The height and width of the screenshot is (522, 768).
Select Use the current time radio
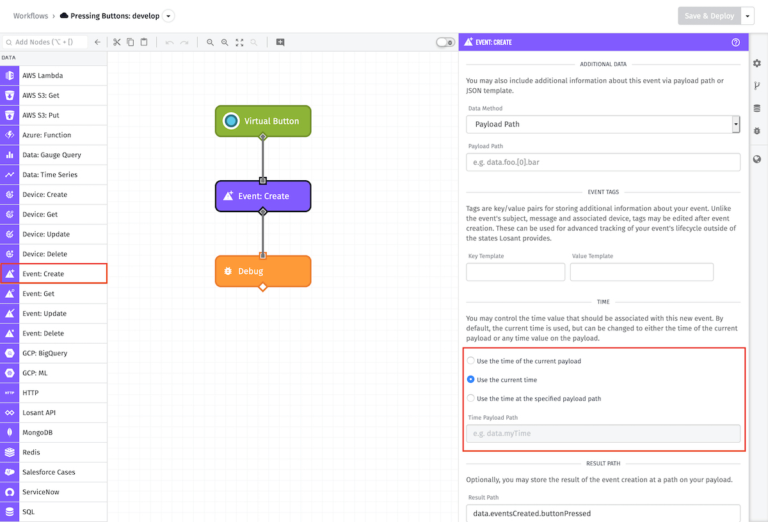pyautogui.click(x=471, y=380)
